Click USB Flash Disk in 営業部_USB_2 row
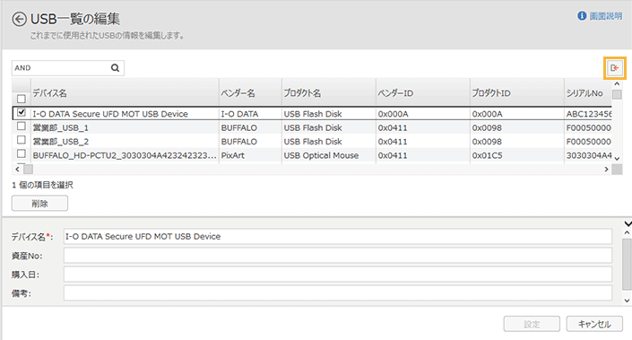 point(329,142)
